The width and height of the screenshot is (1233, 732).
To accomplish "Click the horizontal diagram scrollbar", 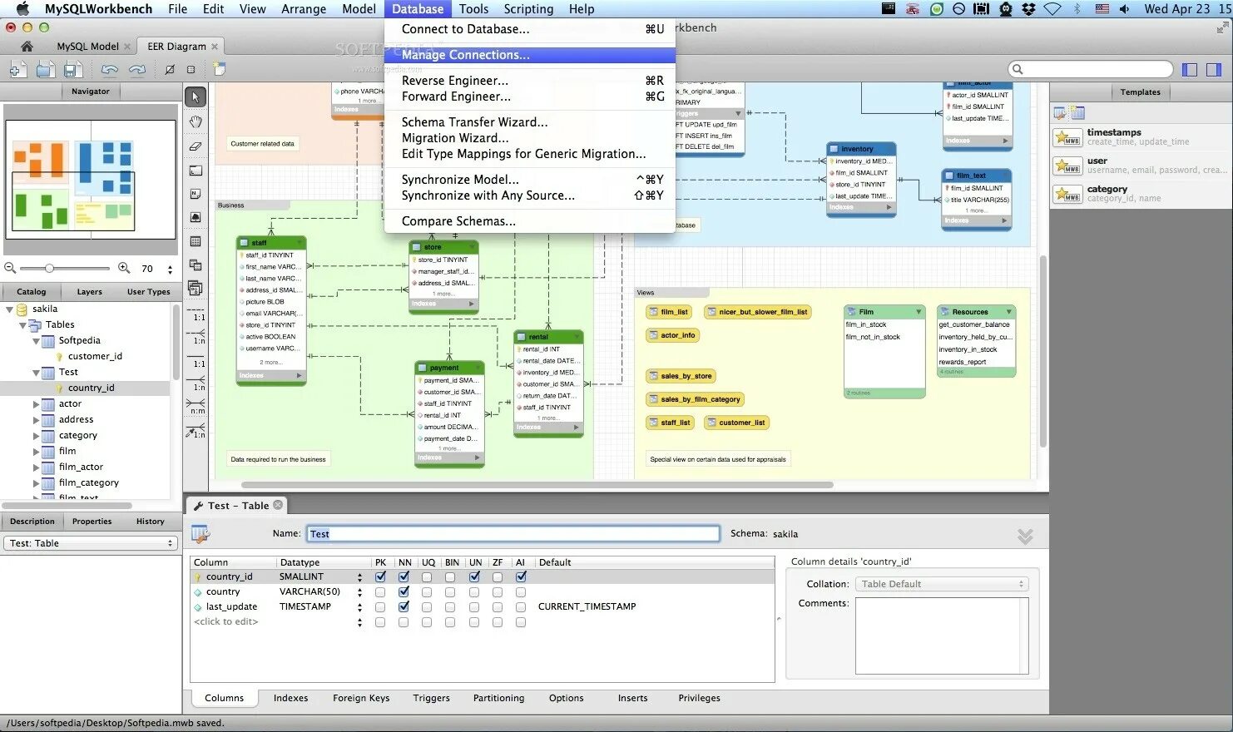I will pyautogui.click(x=537, y=484).
